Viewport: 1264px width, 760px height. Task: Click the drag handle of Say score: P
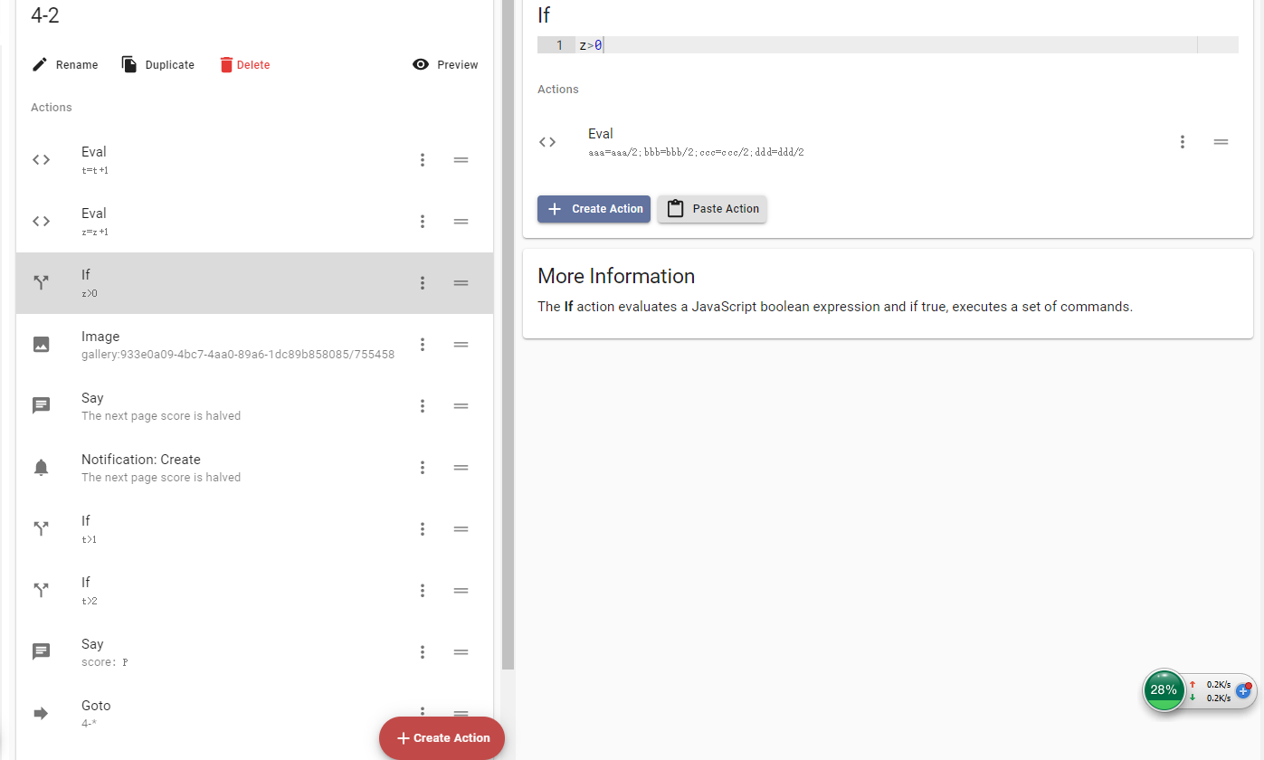pos(461,652)
